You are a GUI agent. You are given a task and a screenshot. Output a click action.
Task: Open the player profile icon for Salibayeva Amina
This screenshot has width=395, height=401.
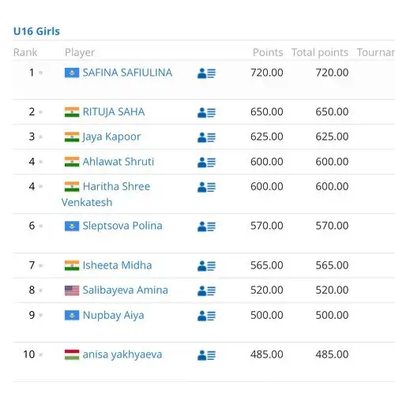pos(206,290)
